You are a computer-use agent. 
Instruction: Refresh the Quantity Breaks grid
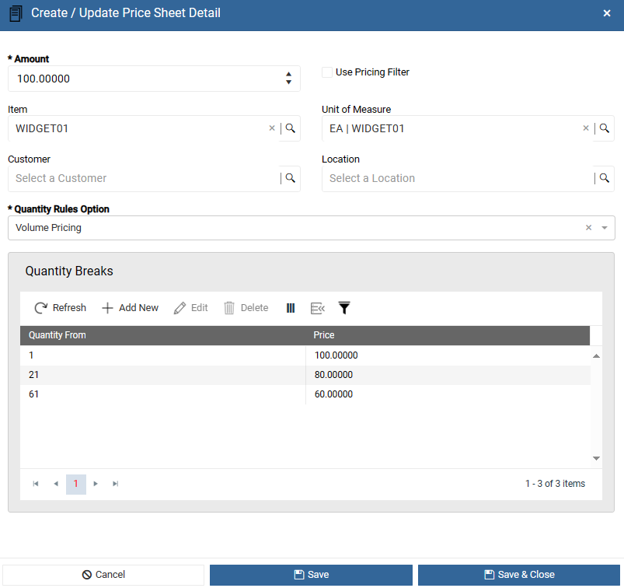pos(60,307)
